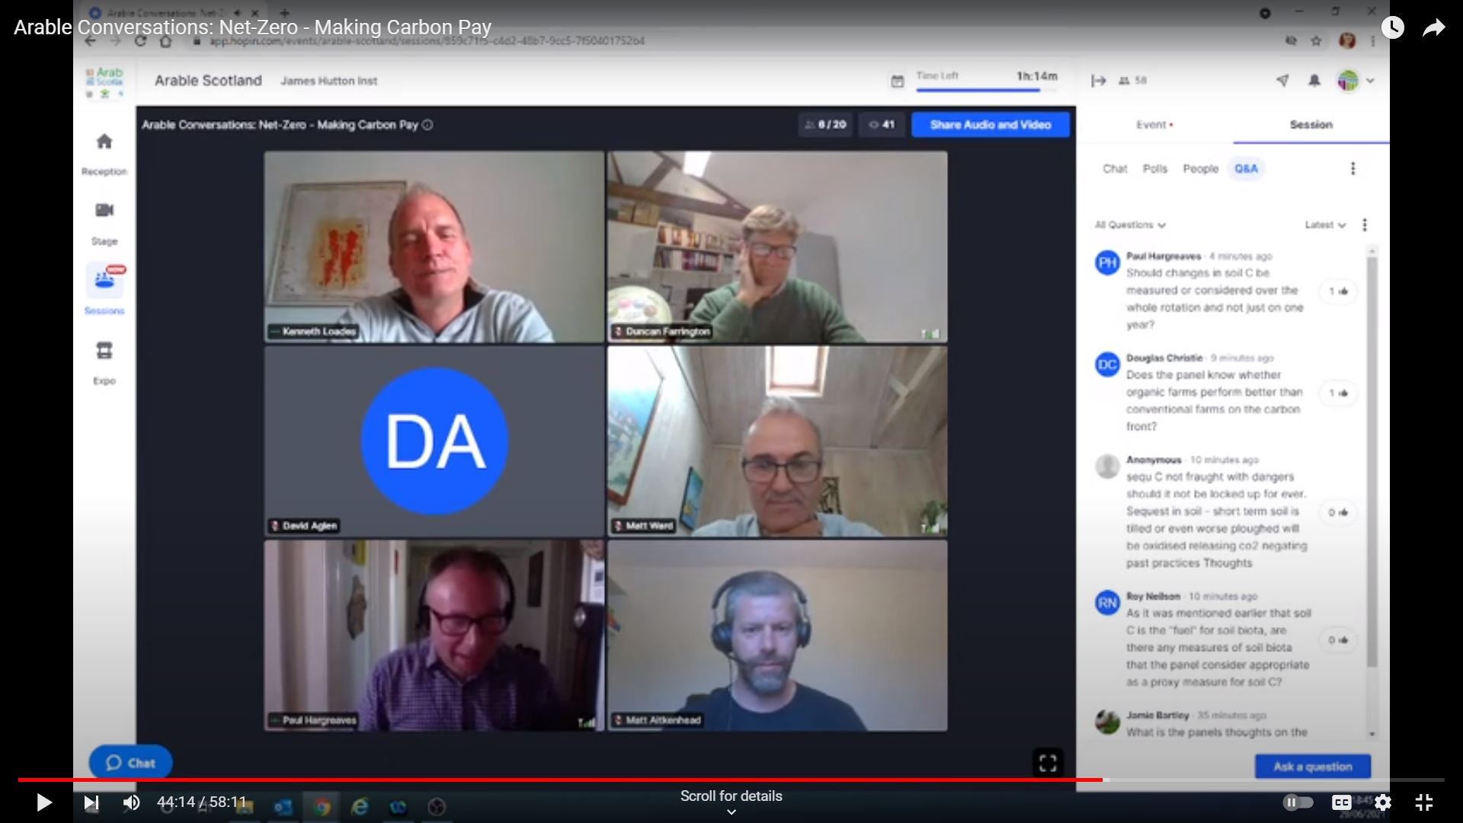The width and height of the screenshot is (1463, 823).
Task: Open a new browser tab
Action: pos(285,13)
